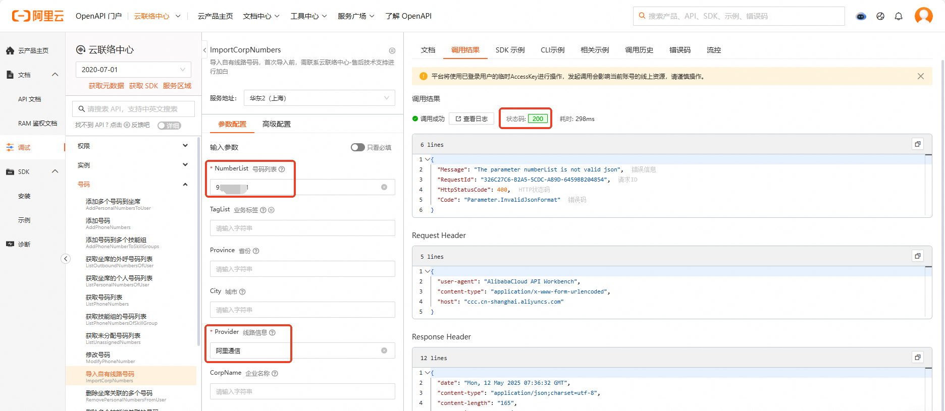Click the top product search field

click(739, 16)
